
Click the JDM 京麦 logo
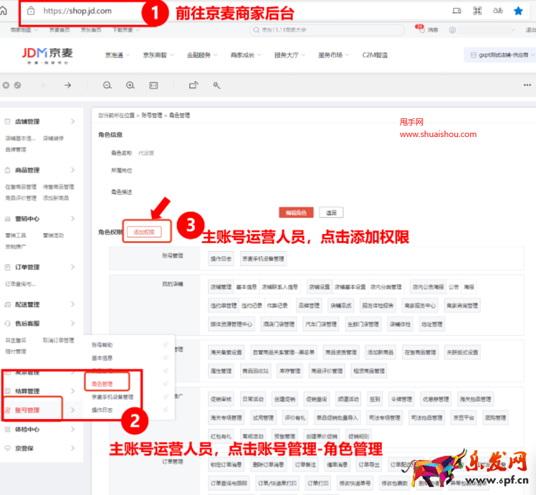point(47,55)
